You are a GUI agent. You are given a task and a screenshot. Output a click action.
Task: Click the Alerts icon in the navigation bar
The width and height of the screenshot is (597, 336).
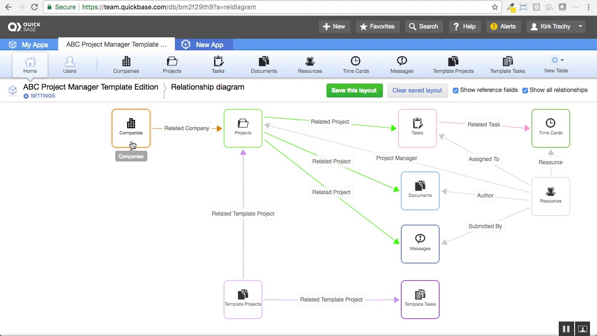[503, 27]
